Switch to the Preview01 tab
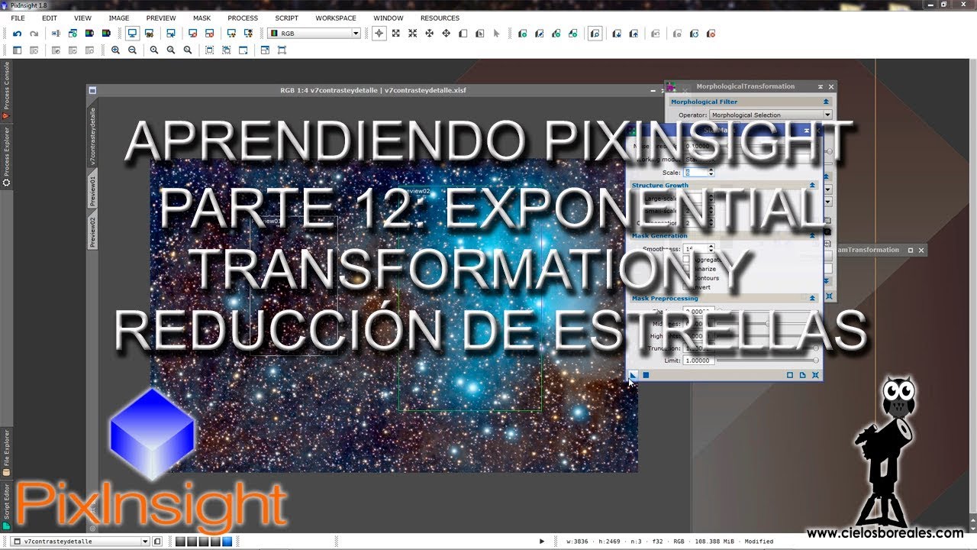Image resolution: width=977 pixels, height=550 pixels. (92, 190)
